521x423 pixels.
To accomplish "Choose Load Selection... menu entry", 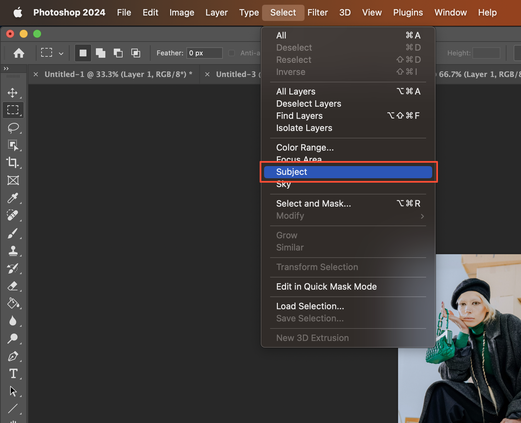I will pyautogui.click(x=348, y=306).
